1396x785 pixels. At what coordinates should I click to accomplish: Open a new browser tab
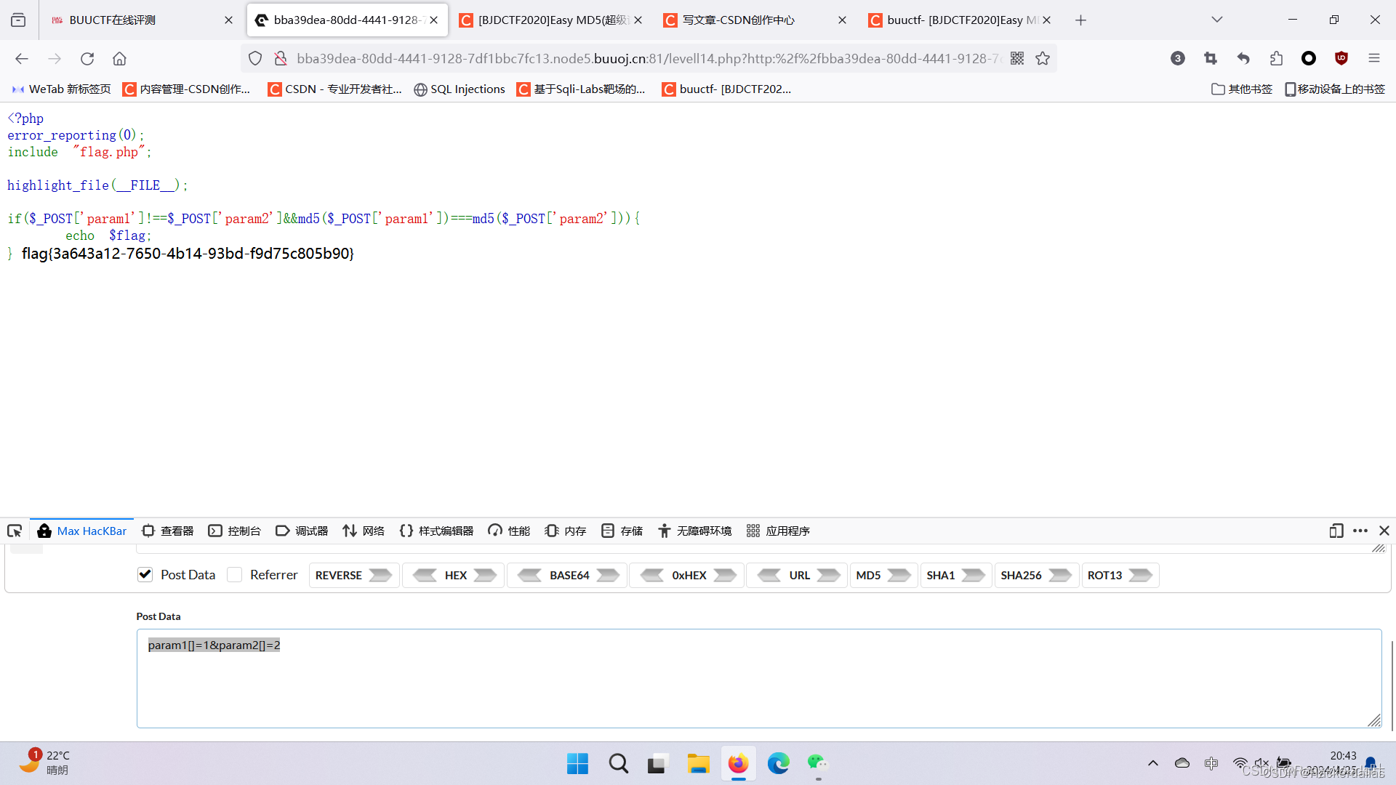(1080, 20)
